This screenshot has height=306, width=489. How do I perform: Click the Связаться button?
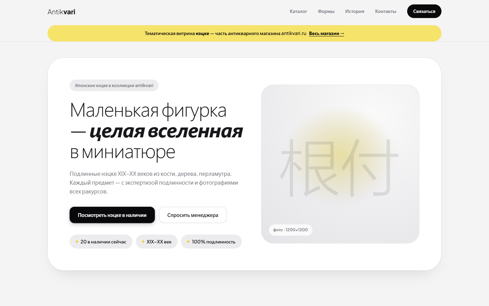424,11
